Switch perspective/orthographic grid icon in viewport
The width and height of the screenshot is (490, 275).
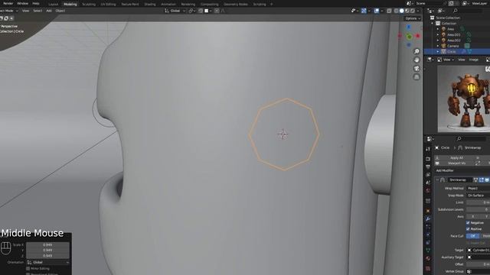click(416, 76)
